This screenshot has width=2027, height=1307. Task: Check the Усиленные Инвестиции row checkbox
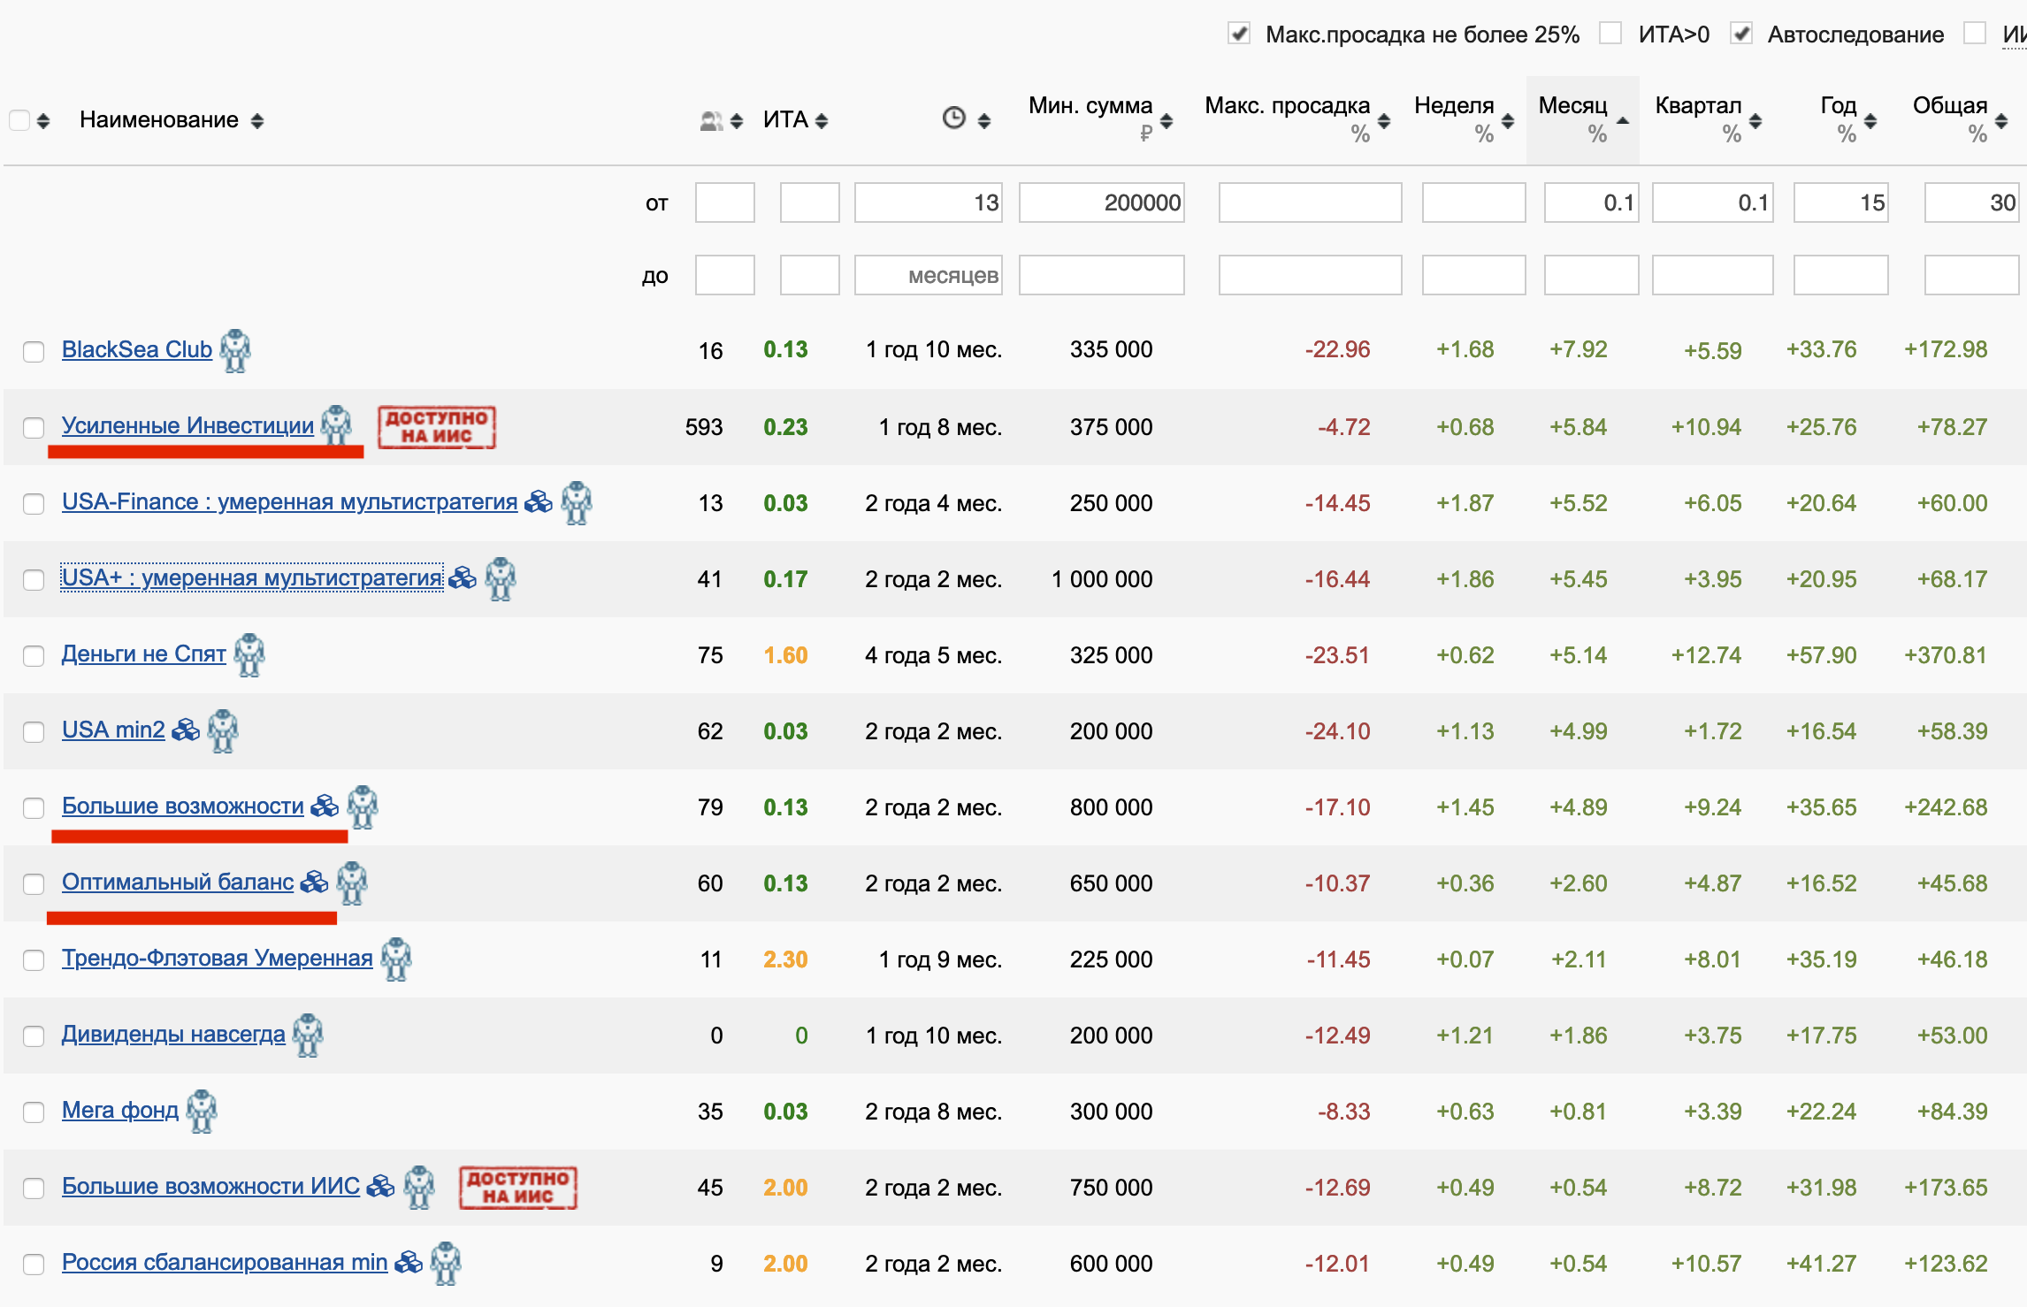[x=34, y=428]
